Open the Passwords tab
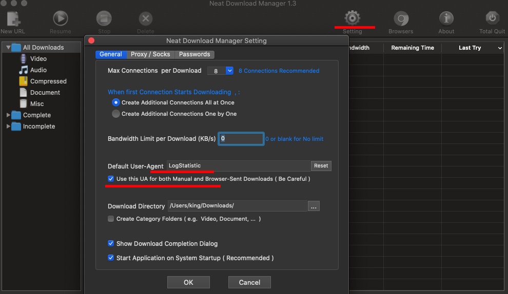The image size is (508, 294). point(194,54)
